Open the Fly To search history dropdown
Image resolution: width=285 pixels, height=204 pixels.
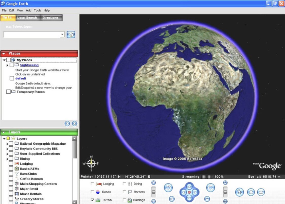point(62,35)
